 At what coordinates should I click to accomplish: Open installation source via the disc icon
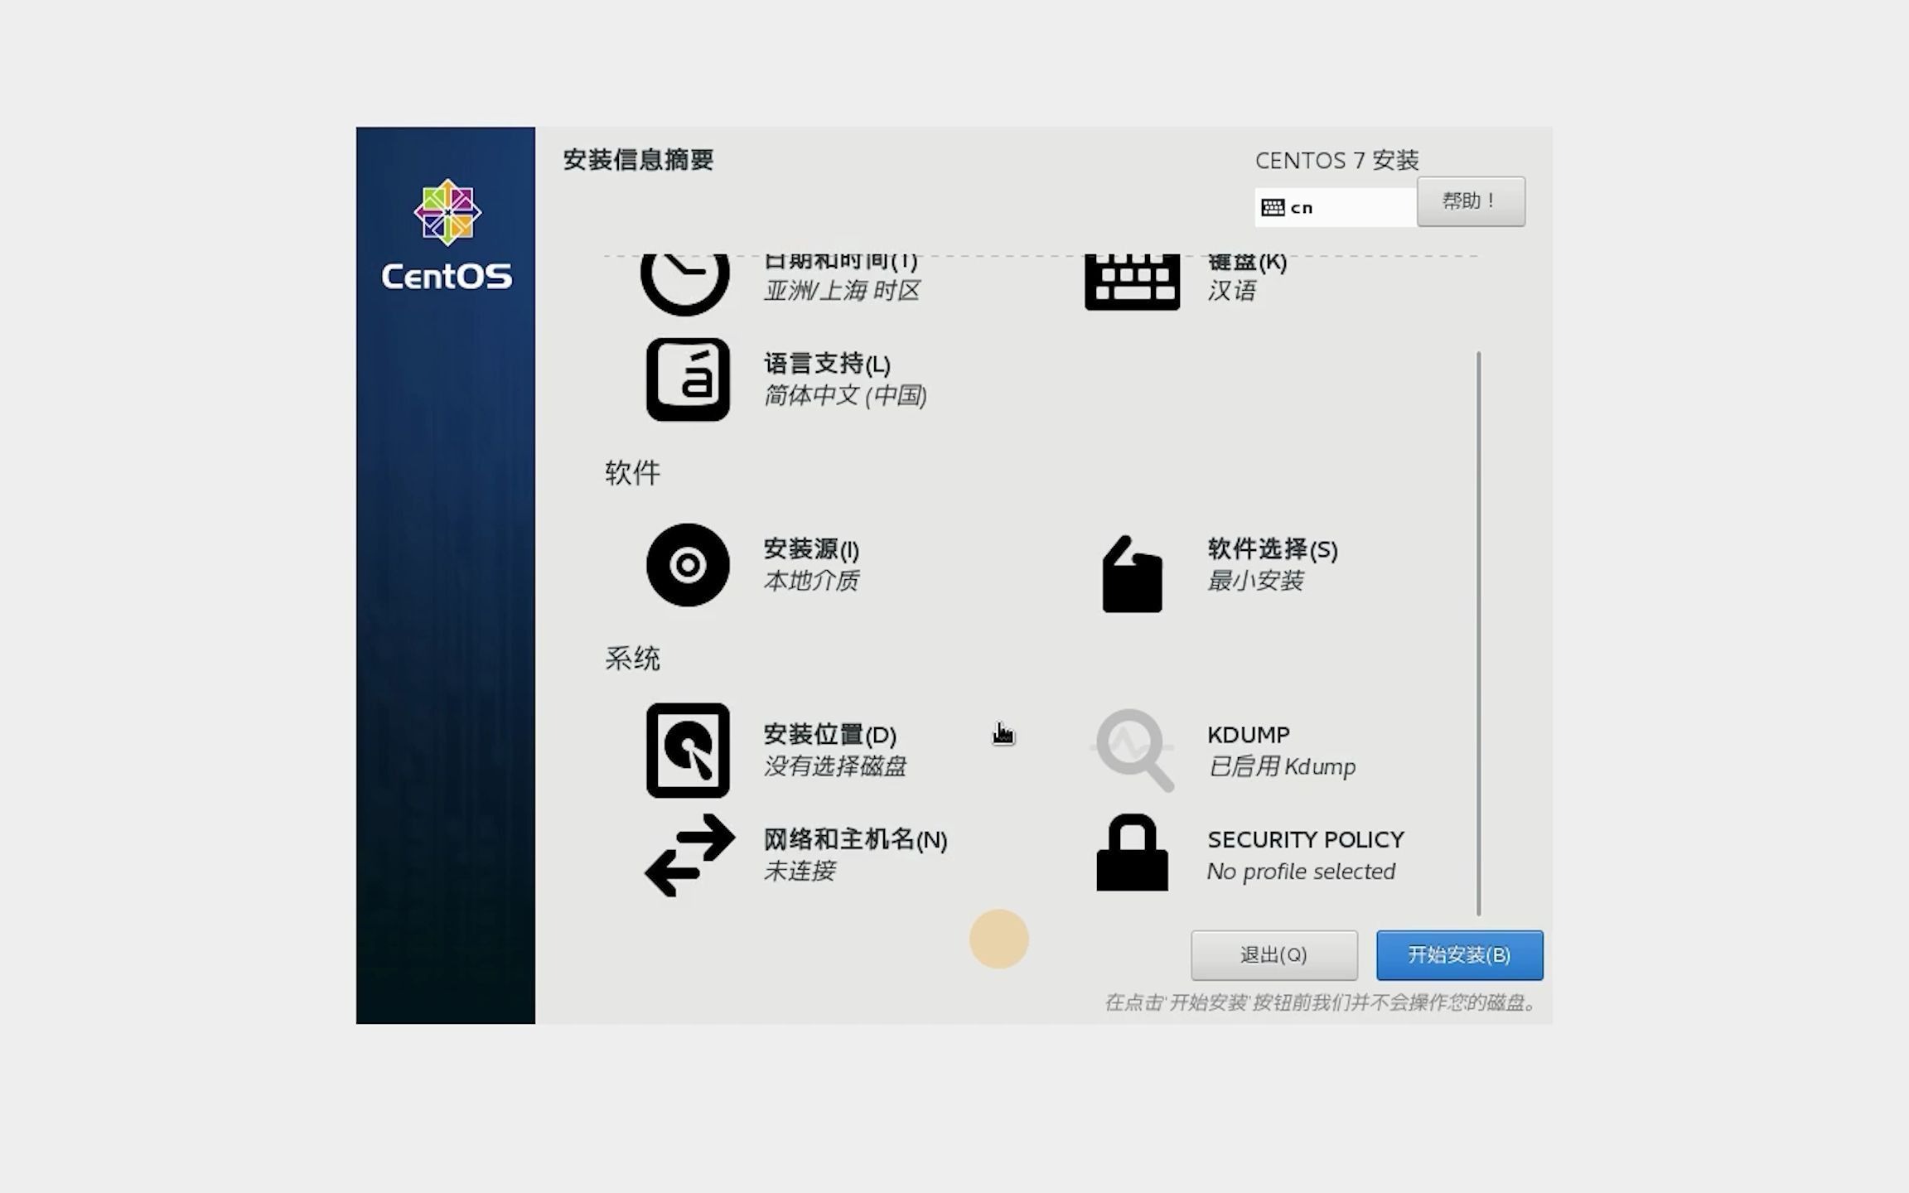point(686,567)
